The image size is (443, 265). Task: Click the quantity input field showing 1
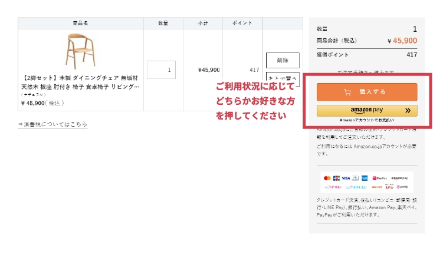161,69
